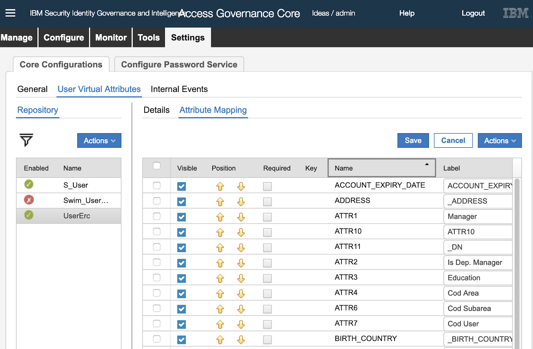Edit the Education label field for ATTR3
This screenshot has width=533, height=349.
click(478, 278)
